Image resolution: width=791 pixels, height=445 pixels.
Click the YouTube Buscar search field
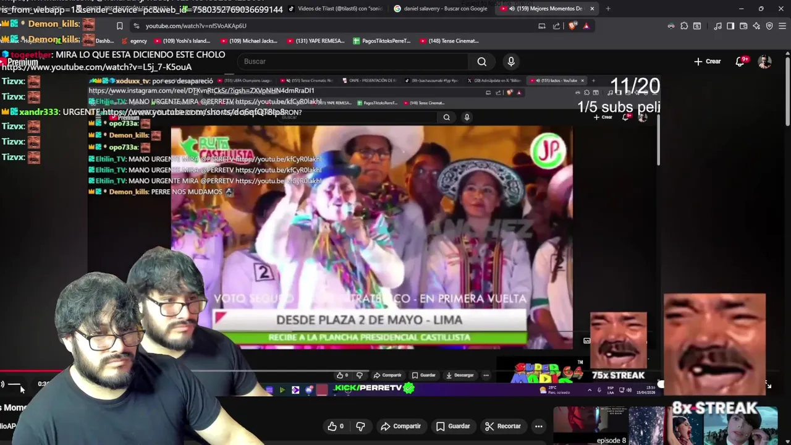tap(352, 61)
